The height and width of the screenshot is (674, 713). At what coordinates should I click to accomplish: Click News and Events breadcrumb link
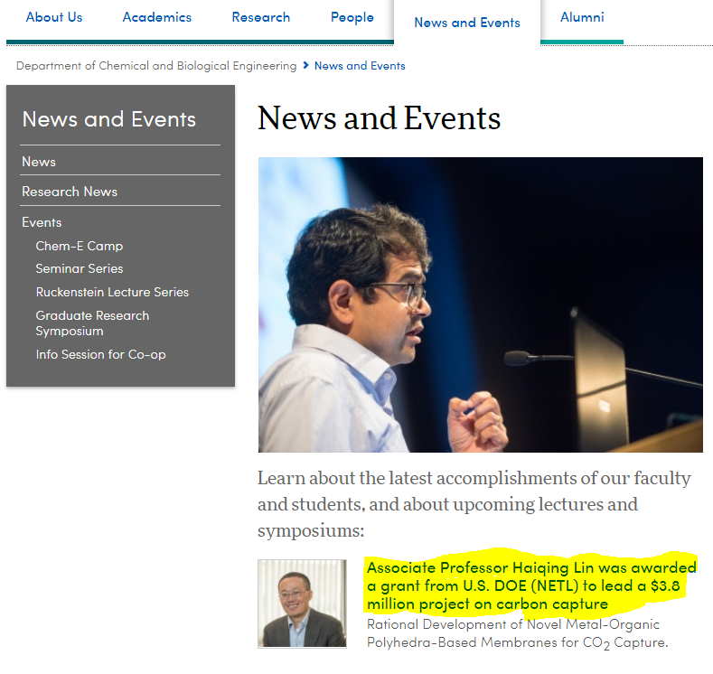360,66
